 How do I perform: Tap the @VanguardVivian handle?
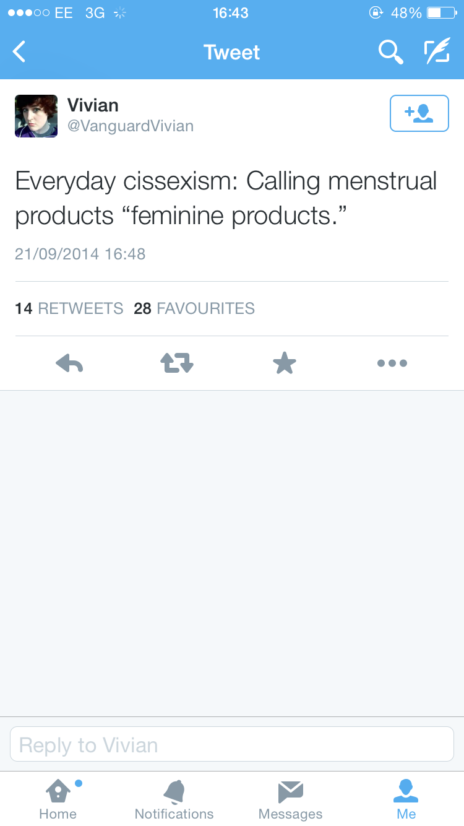click(x=131, y=126)
